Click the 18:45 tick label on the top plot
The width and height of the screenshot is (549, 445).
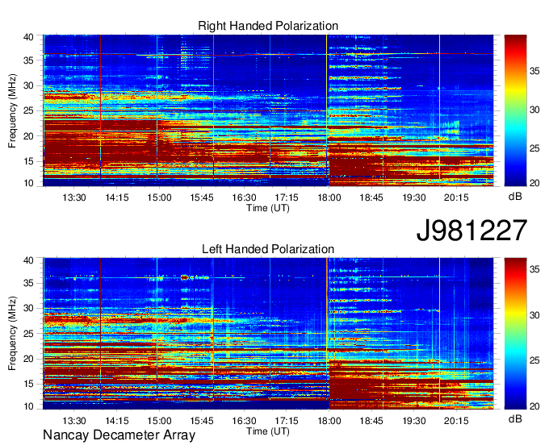click(371, 198)
